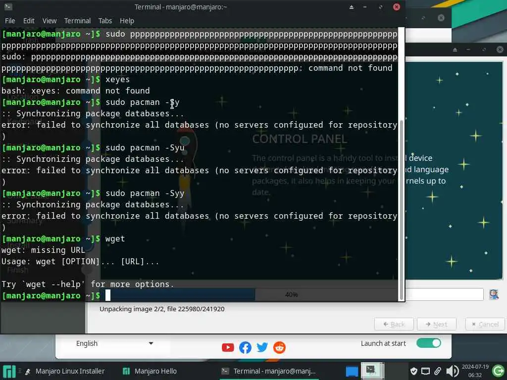Cancel the Manjaro installation
The width and height of the screenshot is (507, 380).
pyautogui.click(x=485, y=324)
